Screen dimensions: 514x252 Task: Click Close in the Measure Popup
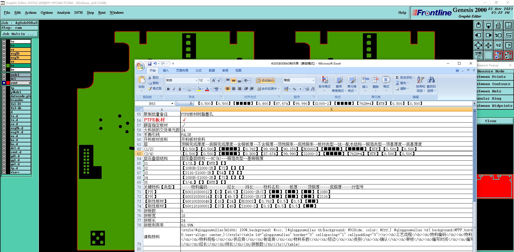tap(494, 121)
